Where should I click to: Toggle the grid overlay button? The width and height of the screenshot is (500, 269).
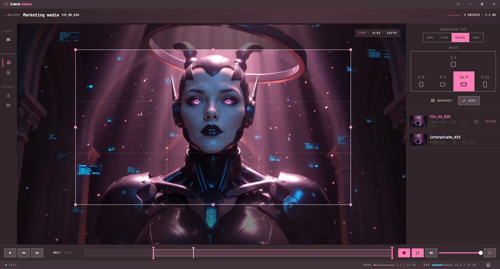point(404,253)
